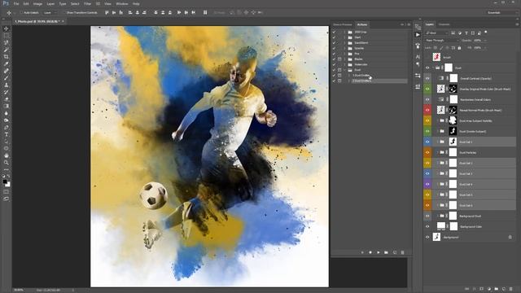521x293 pixels.
Task: Enable Show Transform Controls checkbox
Action: click(x=64, y=13)
